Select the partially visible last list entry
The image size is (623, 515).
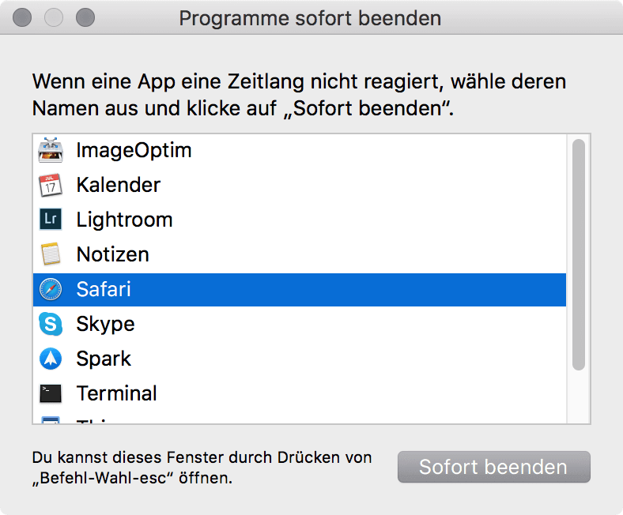tap(300, 419)
